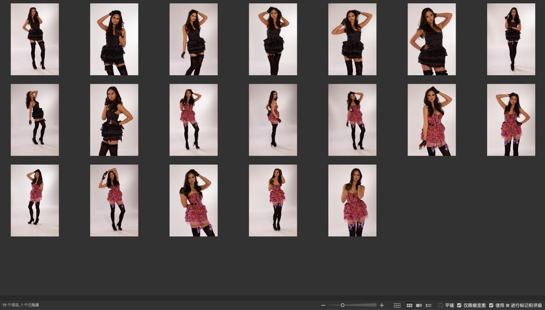
Task: Switch to details view icon
Action: pyautogui.click(x=419, y=305)
